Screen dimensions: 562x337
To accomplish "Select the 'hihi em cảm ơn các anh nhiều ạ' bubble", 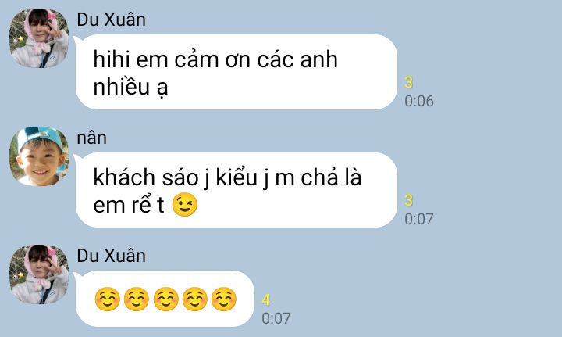I will (x=237, y=72).
